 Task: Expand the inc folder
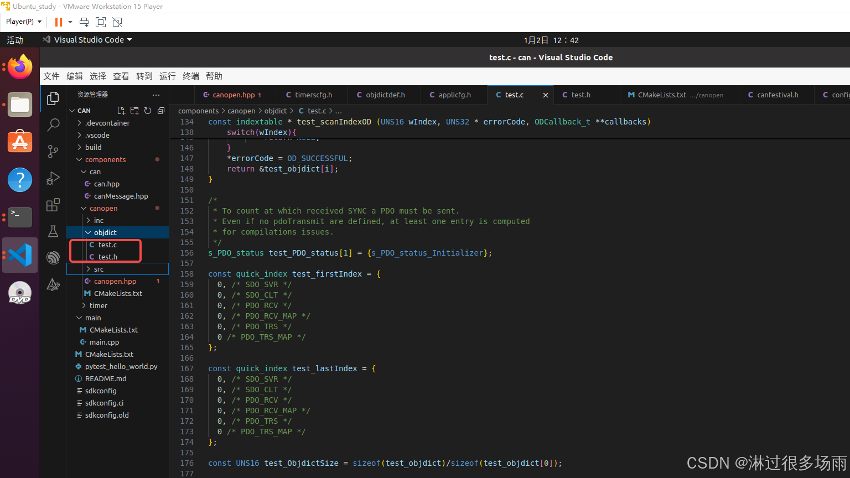117,220
